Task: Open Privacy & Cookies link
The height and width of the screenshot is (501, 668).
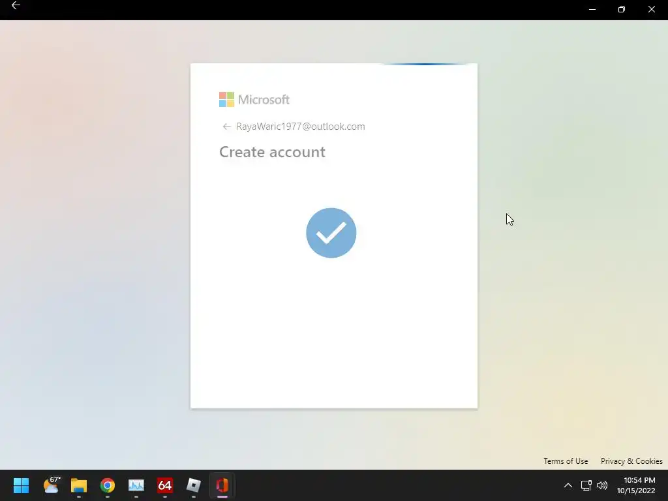Action: click(x=631, y=461)
